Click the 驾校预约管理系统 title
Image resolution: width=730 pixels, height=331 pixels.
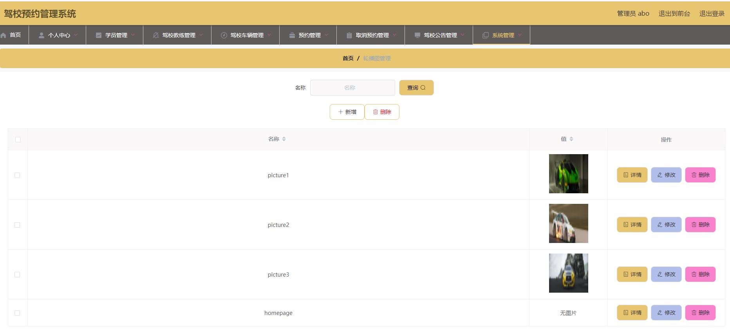pos(40,14)
